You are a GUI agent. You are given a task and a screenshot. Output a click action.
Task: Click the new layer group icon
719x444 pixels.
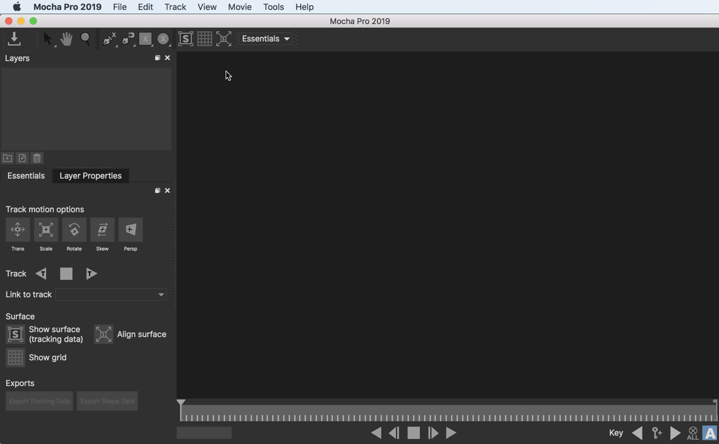click(7, 158)
